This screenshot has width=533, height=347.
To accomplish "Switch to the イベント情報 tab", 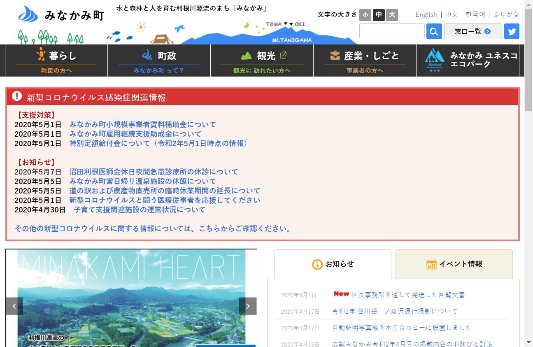I will [x=454, y=264].
